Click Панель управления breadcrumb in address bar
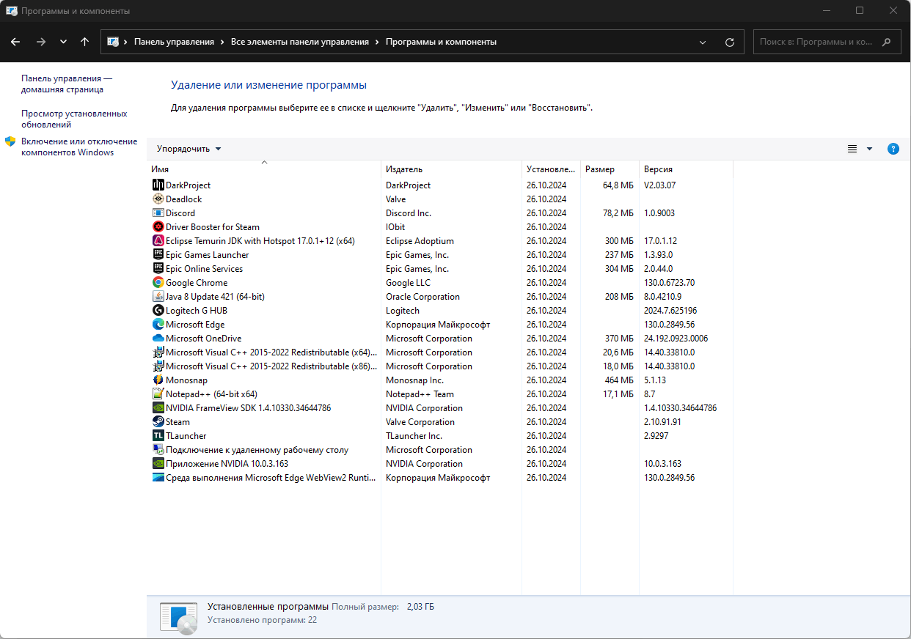This screenshot has height=639, width=911. click(174, 43)
